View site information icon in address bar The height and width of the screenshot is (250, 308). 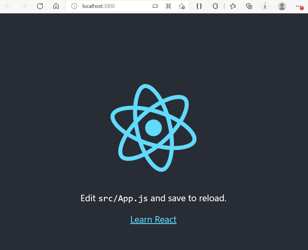click(74, 6)
